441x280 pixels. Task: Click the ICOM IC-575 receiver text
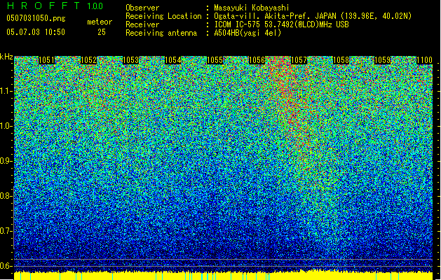[281, 24]
